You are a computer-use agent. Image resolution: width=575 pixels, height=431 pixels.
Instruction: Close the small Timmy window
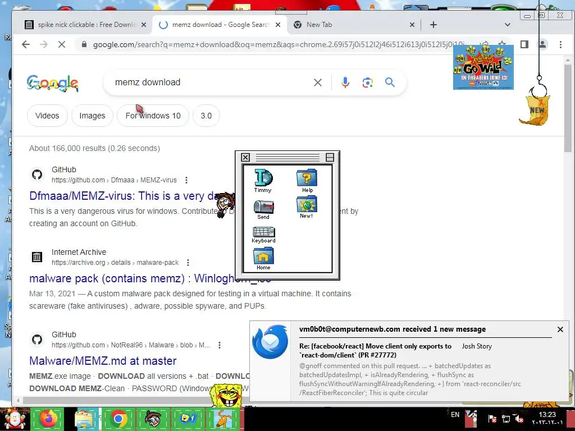click(245, 158)
